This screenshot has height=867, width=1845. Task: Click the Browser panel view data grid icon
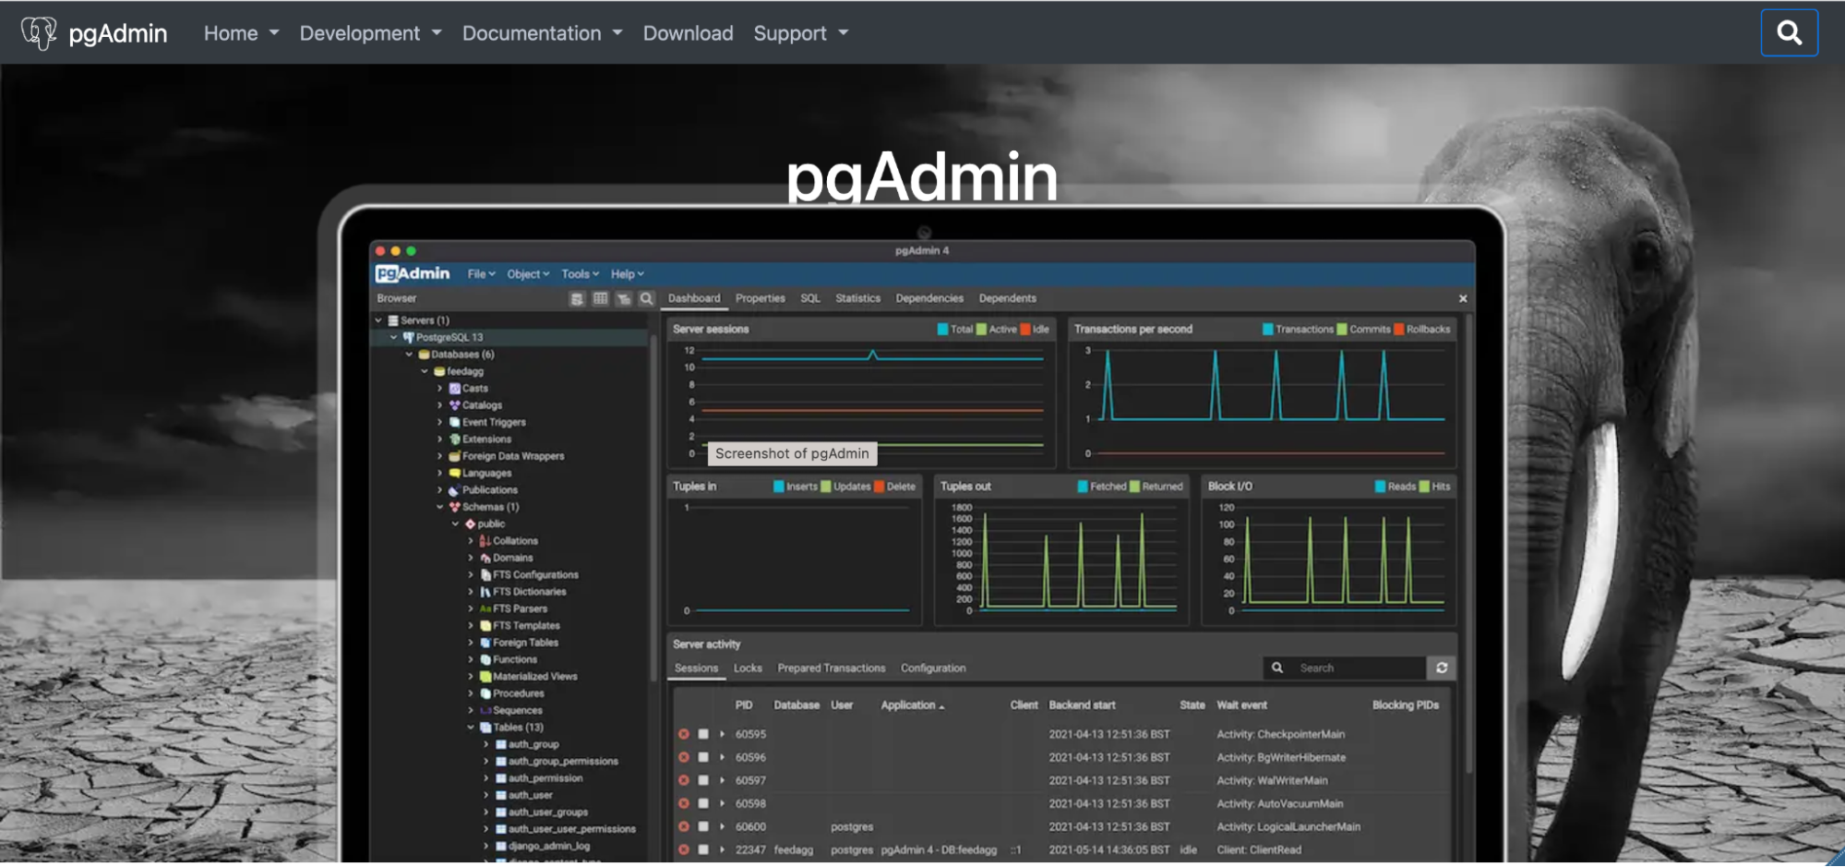[x=600, y=298]
